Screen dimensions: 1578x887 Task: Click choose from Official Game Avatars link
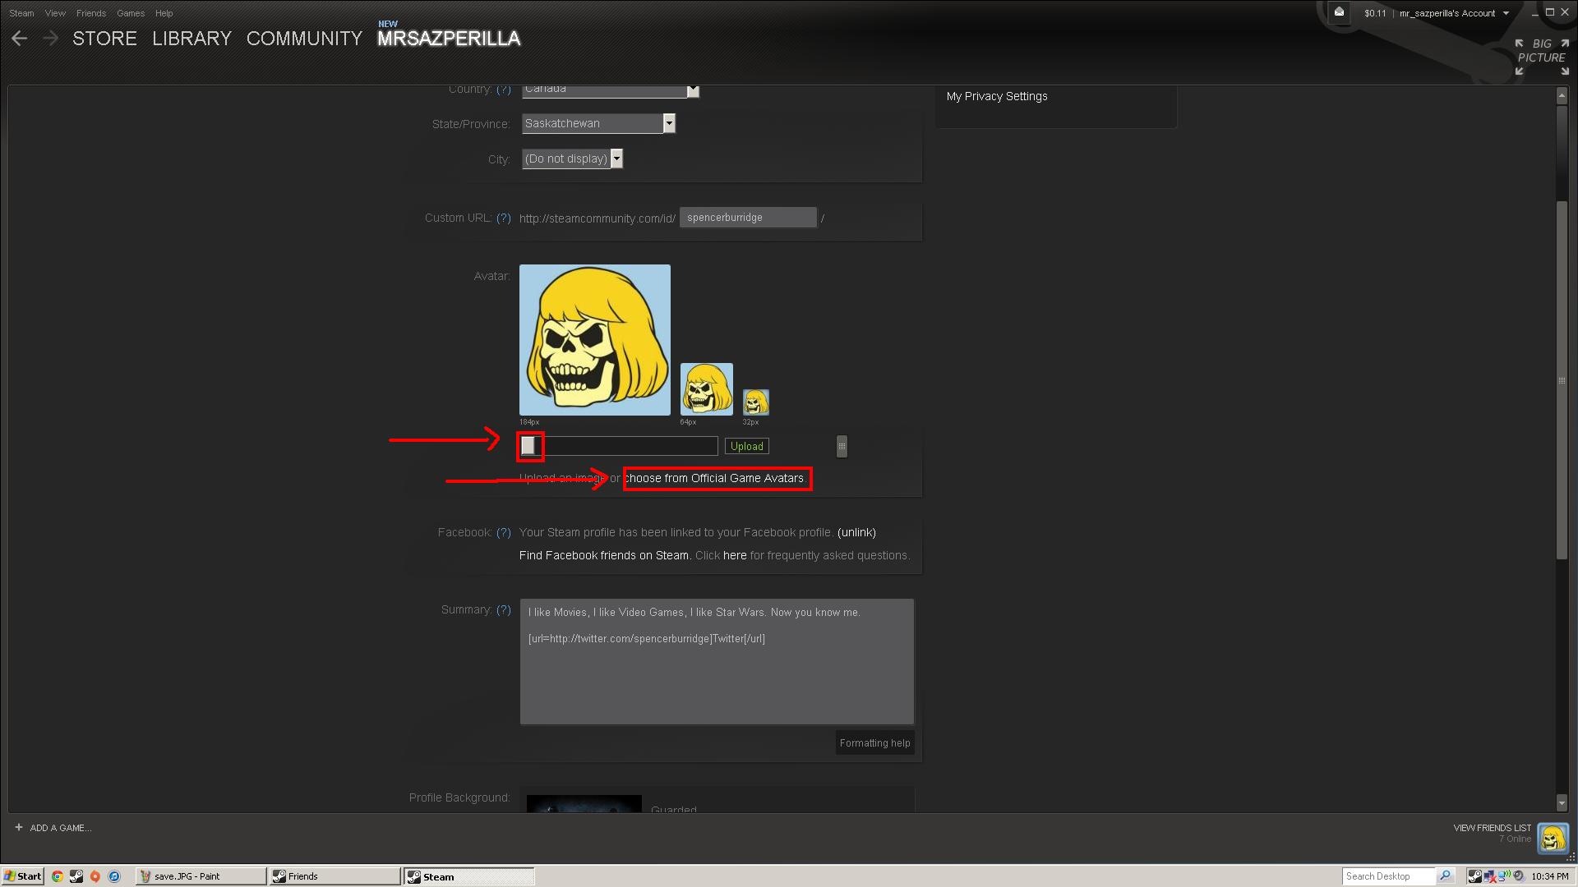(x=714, y=478)
